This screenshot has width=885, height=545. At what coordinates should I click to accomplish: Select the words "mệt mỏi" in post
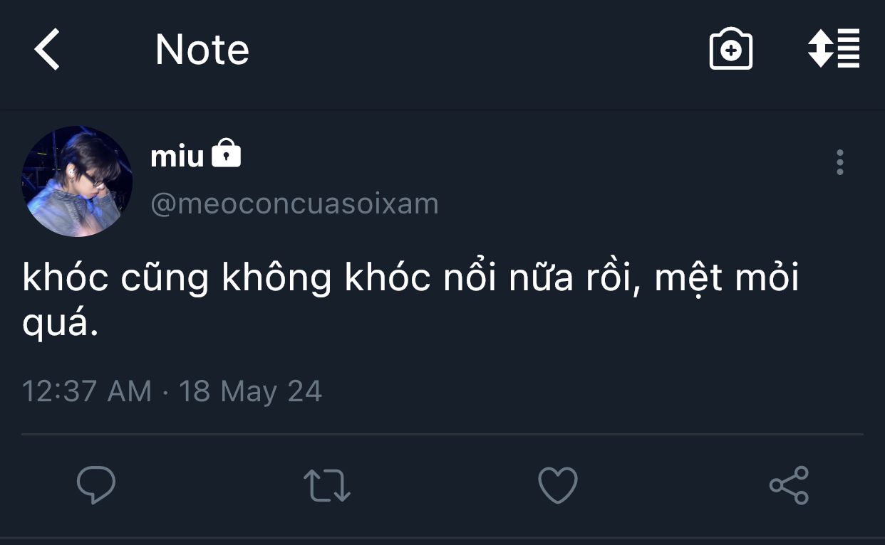(727, 278)
